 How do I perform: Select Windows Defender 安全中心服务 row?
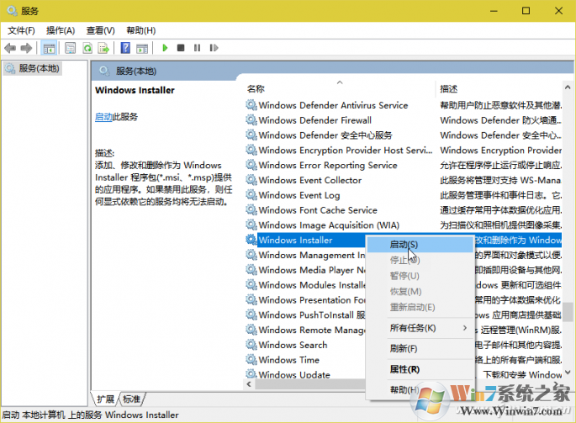(x=404, y=135)
